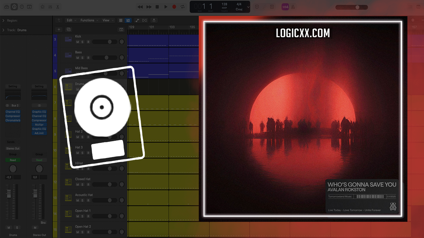Expand the Track Drums inspector section

(3, 30)
